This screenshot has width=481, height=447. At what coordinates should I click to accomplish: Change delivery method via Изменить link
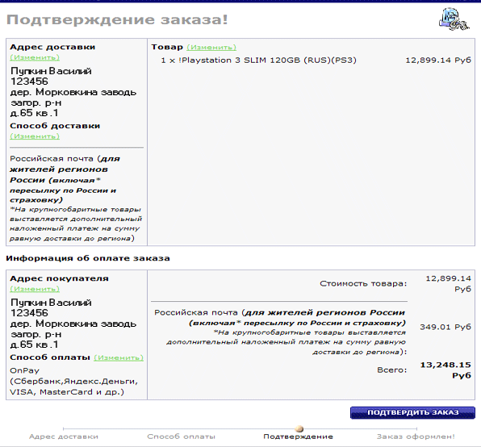pos(35,136)
